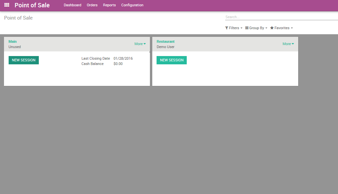This screenshot has height=194, width=338.
Task: Open More options on Restaurant card
Action: (x=288, y=44)
